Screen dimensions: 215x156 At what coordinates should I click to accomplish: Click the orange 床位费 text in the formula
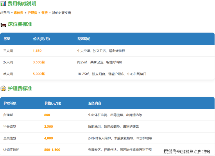click(x=19, y=13)
